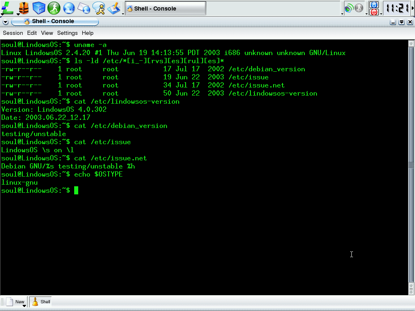Viewport: 415px width, 311px height.
Task: Open the View menu
Action: click(x=47, y=33)
